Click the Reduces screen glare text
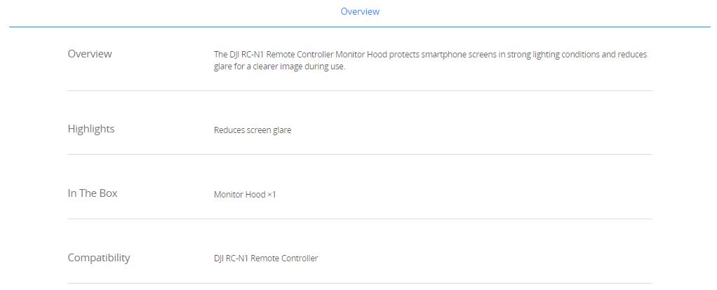 253,130
